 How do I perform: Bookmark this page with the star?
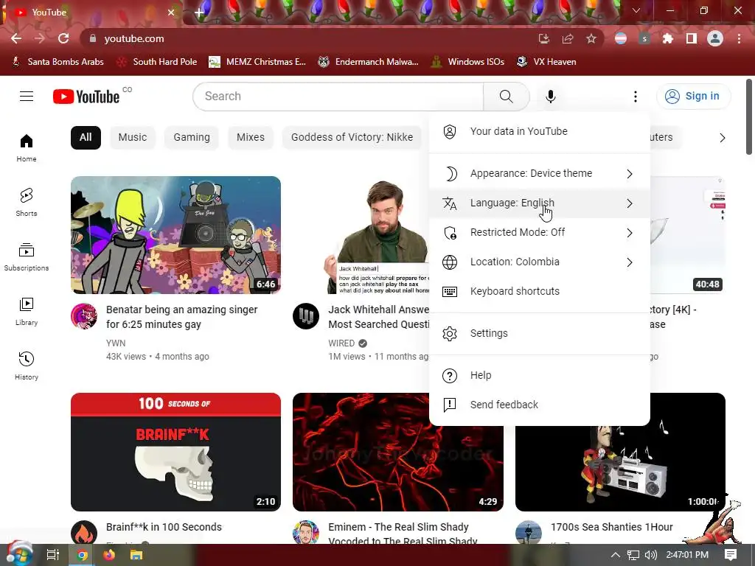(x=591, y=38)
